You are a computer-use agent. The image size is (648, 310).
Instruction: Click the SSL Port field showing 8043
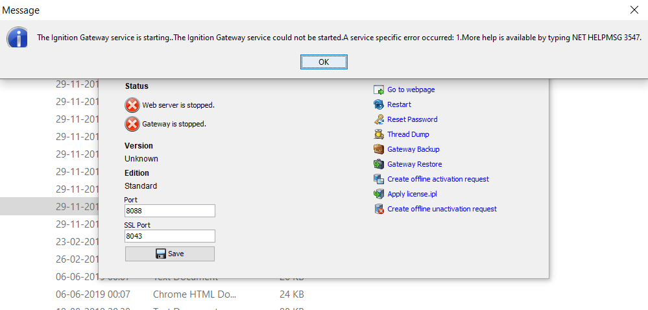(x=169, y=236)
